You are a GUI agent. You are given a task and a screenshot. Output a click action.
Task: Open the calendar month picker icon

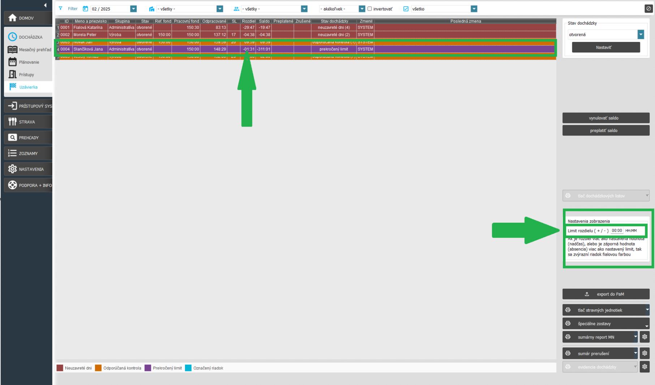[x=85, y=9]
